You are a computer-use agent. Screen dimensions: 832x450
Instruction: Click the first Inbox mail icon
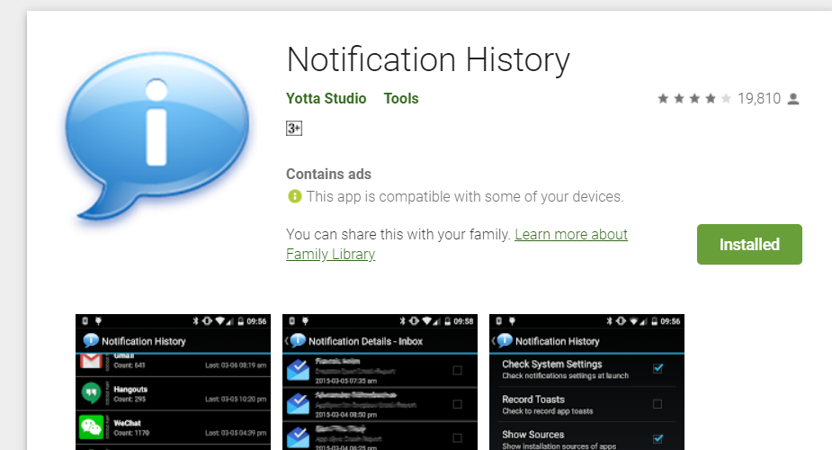[298, 370]
